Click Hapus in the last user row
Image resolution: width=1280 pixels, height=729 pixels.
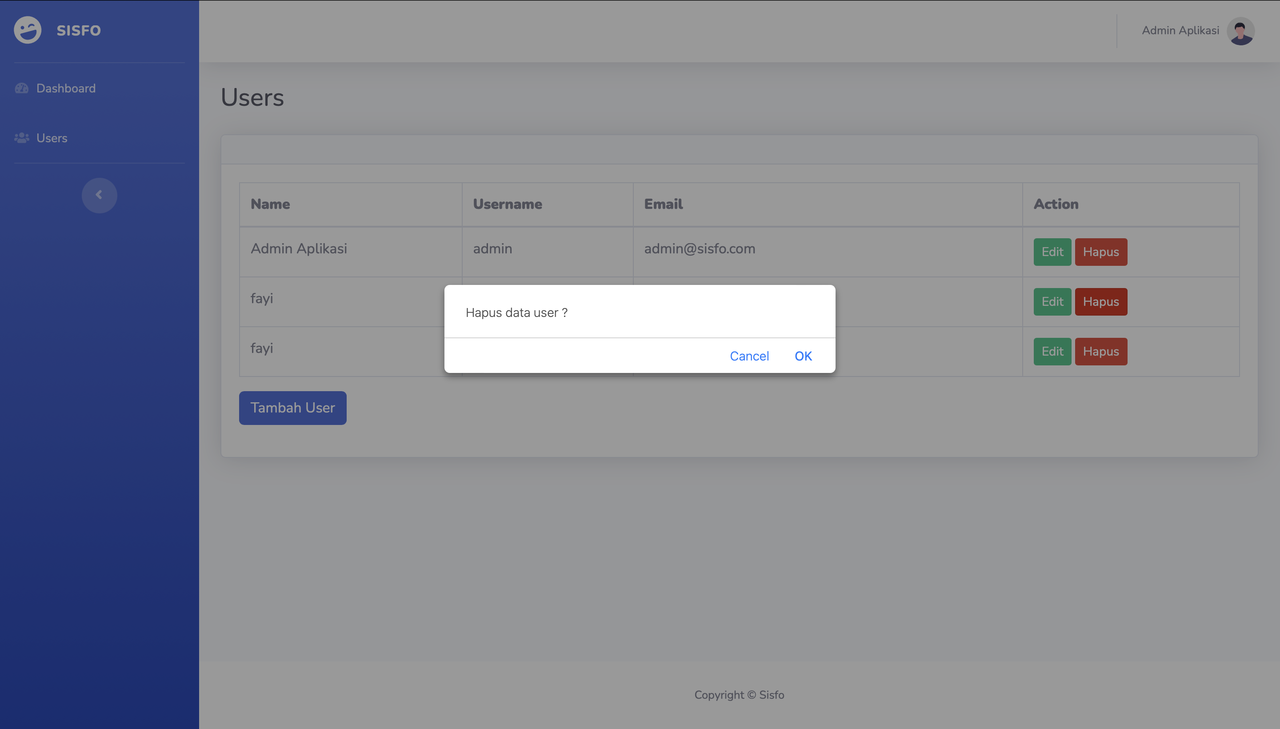click(x=1100, y=352)
